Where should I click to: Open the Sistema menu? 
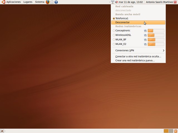click(39, 2)
